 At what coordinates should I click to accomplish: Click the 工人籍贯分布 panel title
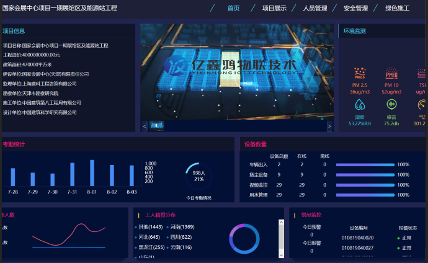[160, 215]
